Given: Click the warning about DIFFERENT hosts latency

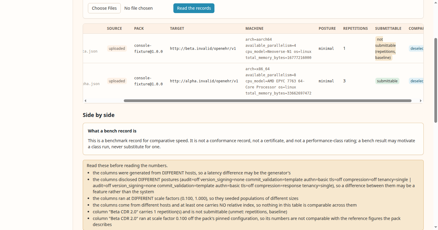Looking at the screenshot, I should coord(192,173).
